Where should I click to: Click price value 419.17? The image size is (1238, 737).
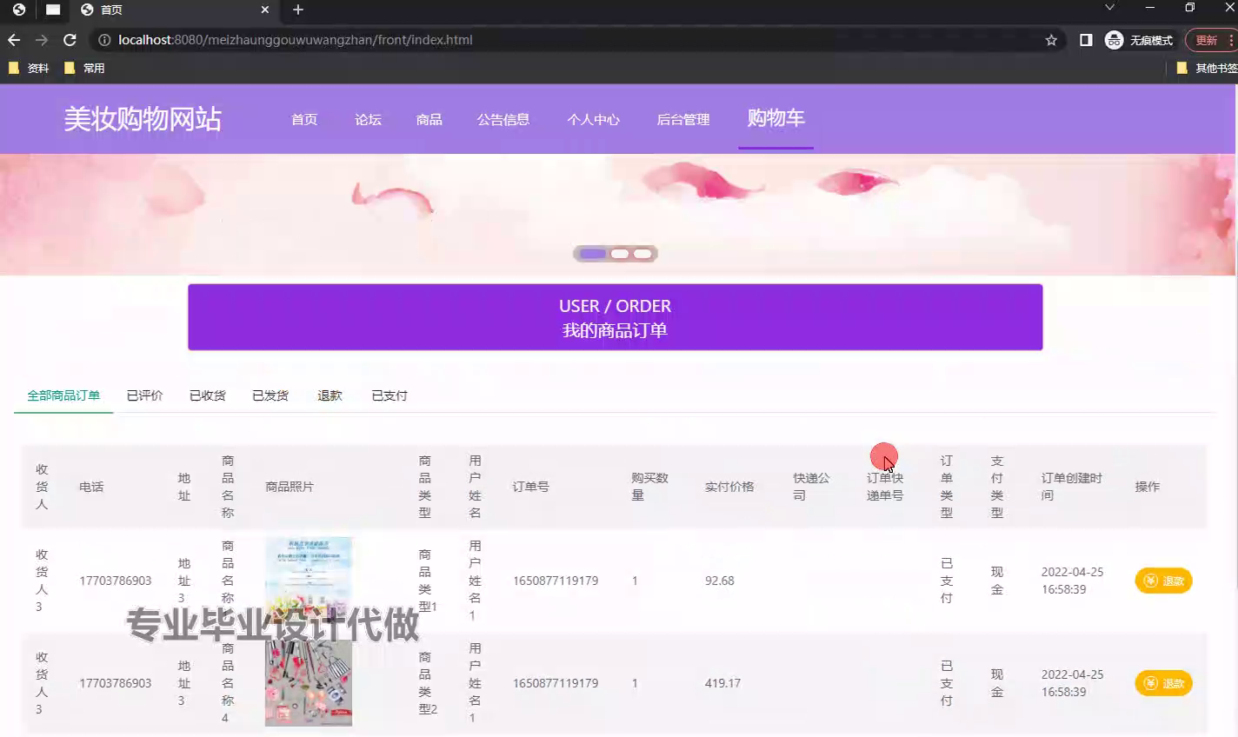point(723,683)
